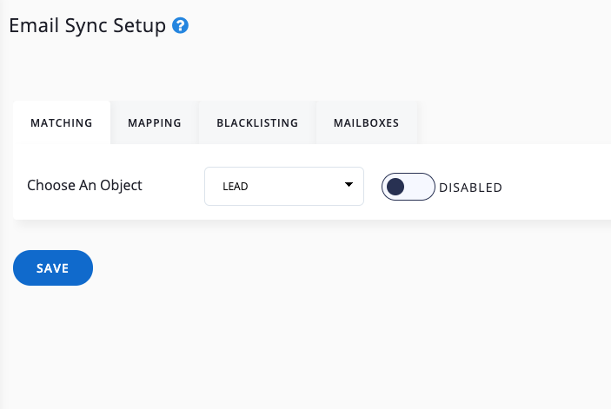Slide the enable switch to on
Screen dimensions: 611x409
408,187
